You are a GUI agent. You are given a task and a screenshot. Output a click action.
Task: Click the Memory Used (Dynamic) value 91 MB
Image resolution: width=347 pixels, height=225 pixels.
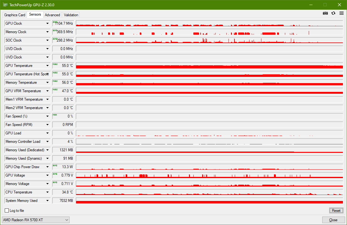pyautogui.click(x=63, y=158)
